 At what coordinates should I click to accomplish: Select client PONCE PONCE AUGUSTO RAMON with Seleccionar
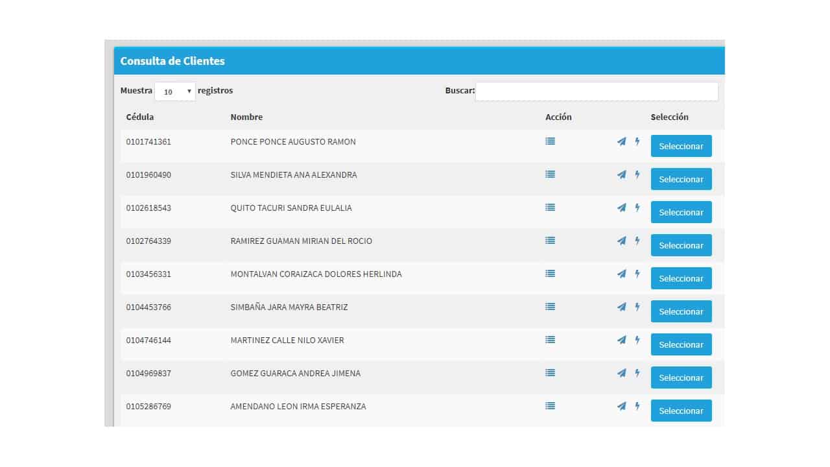tap(681, 146)
